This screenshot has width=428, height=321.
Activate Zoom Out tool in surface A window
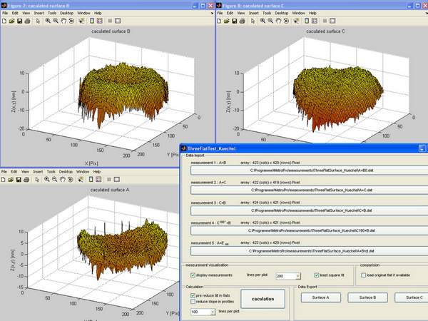coord(55,180)
